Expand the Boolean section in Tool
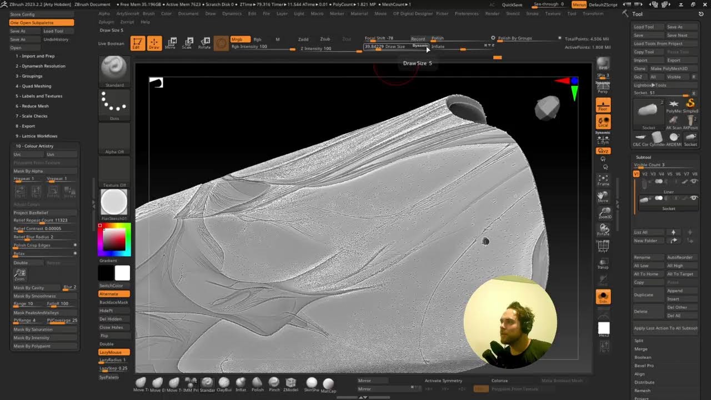The width and height of the screenshot is (711, 400). point(643,357)
